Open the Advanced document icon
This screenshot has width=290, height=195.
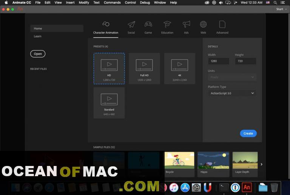click(x=222, y=24)
